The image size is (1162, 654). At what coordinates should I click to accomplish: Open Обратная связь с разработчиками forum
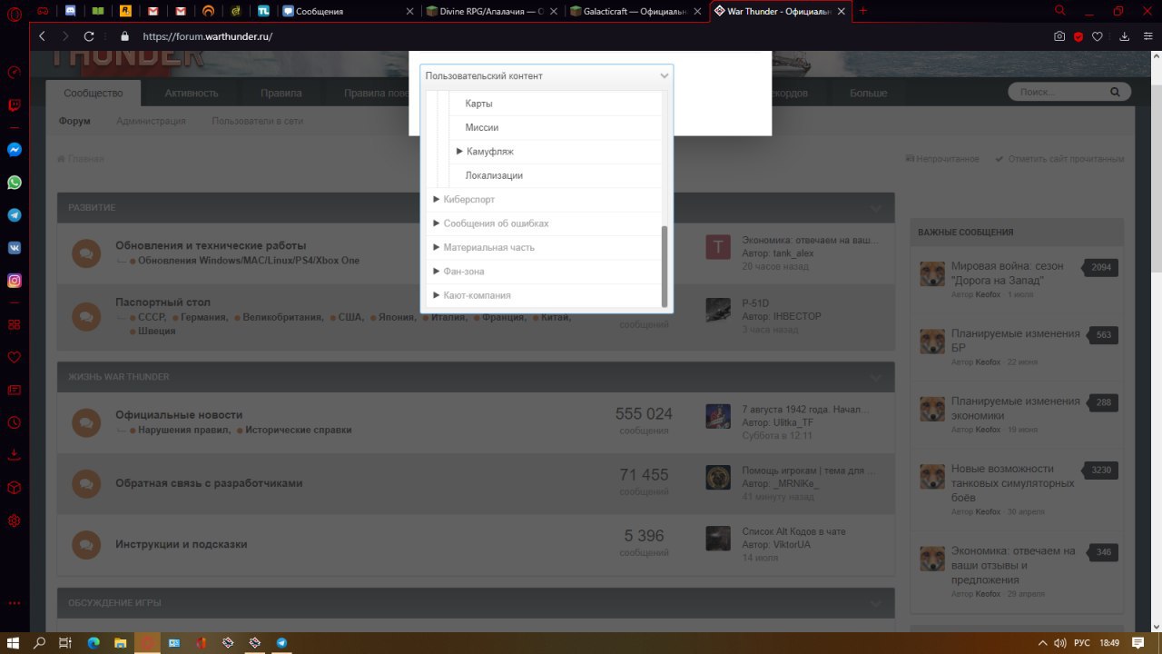209,483
